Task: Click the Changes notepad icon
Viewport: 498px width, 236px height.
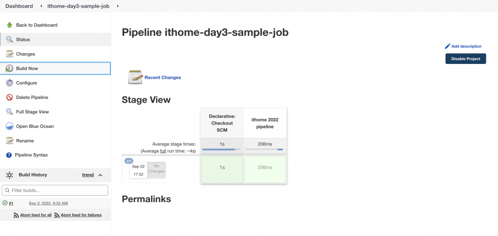Action: coord(9,54)
